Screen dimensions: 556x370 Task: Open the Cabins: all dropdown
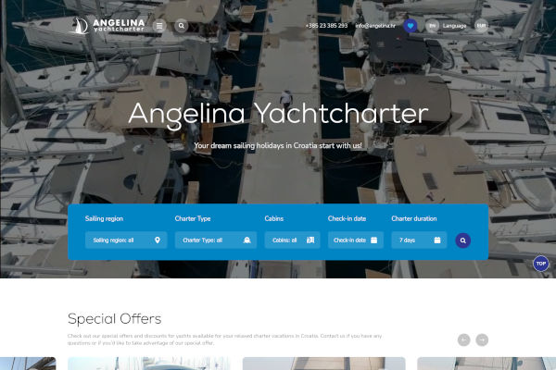(x=292, y=240)
